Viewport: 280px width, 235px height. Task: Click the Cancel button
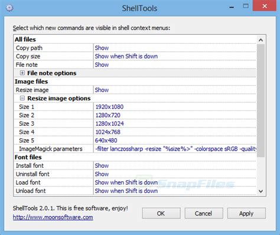click(x=204, y=213)
